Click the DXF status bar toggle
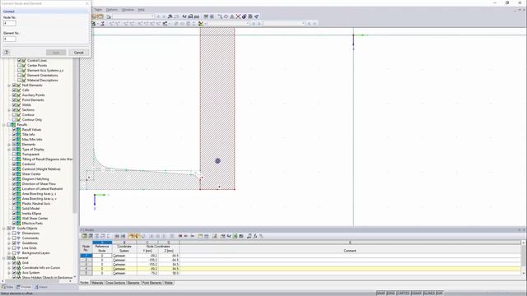 [x=439, y=294]
